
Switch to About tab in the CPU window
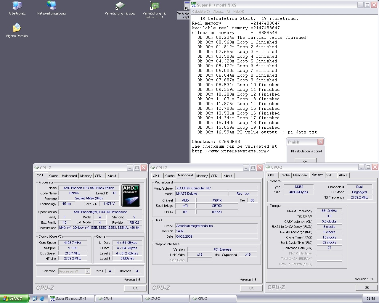112,176
